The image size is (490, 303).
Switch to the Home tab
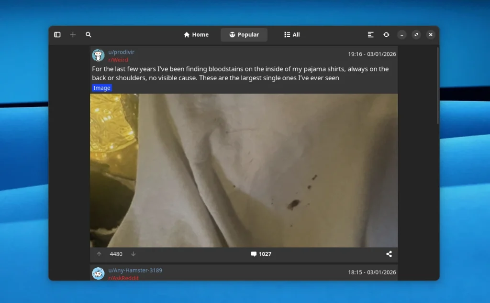click(196, 35)
